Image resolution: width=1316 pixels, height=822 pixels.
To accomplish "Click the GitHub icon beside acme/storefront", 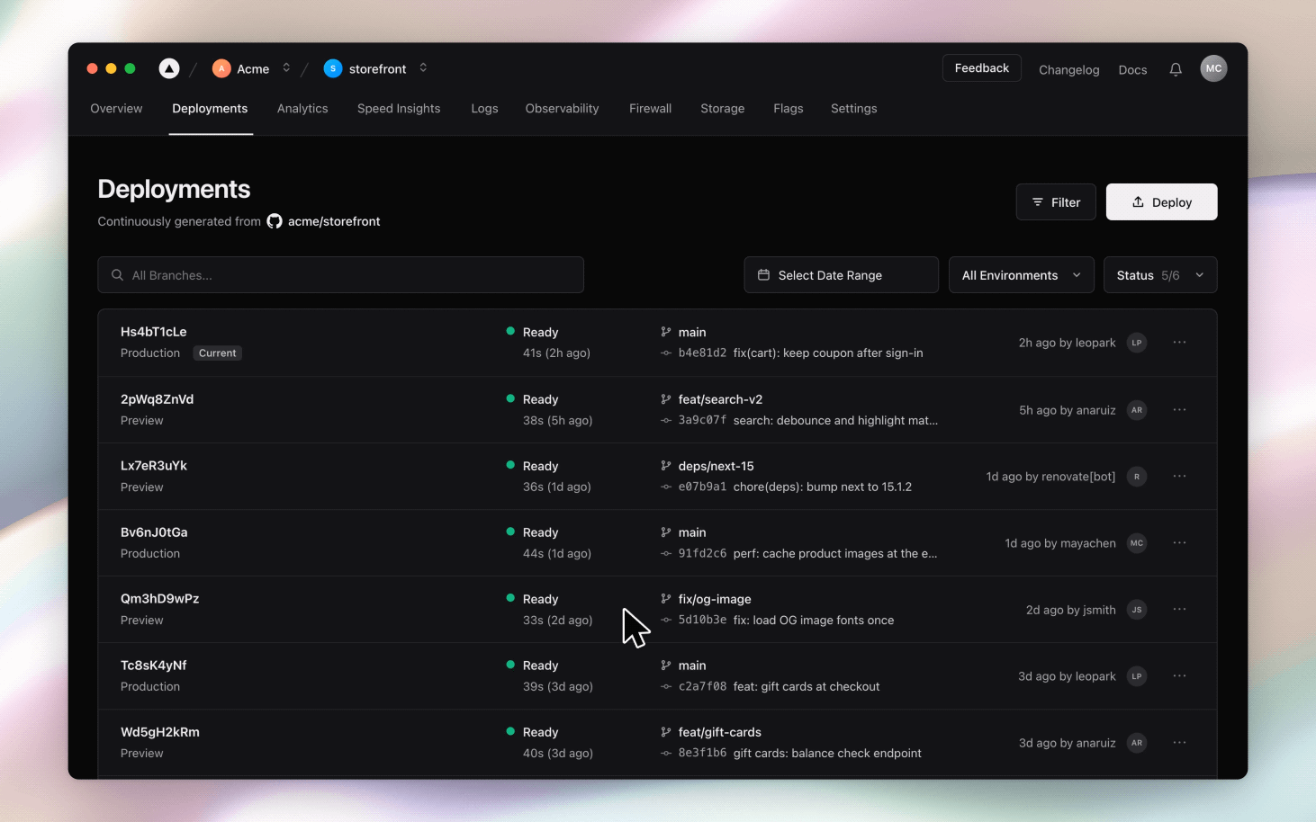I will [275, 221].
